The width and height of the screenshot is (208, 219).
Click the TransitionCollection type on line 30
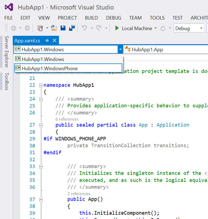(121, 145)
